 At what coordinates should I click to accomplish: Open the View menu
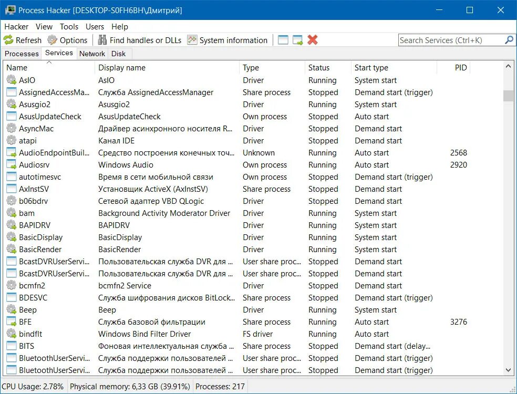44,27
